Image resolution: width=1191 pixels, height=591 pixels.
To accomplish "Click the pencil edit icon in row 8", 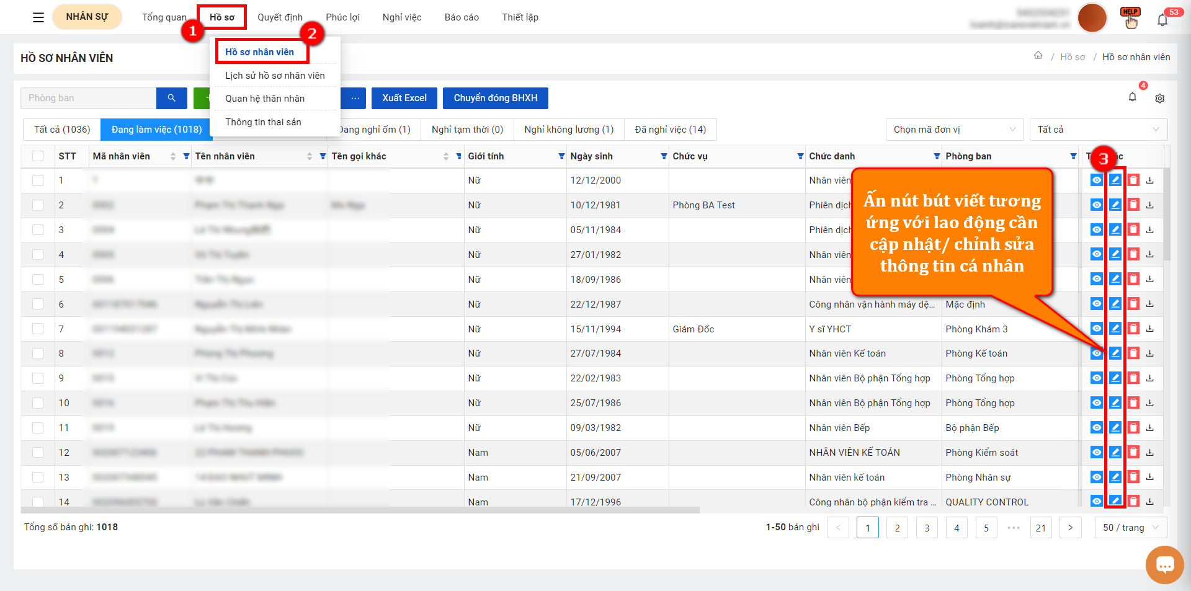I will point(1115,353).
